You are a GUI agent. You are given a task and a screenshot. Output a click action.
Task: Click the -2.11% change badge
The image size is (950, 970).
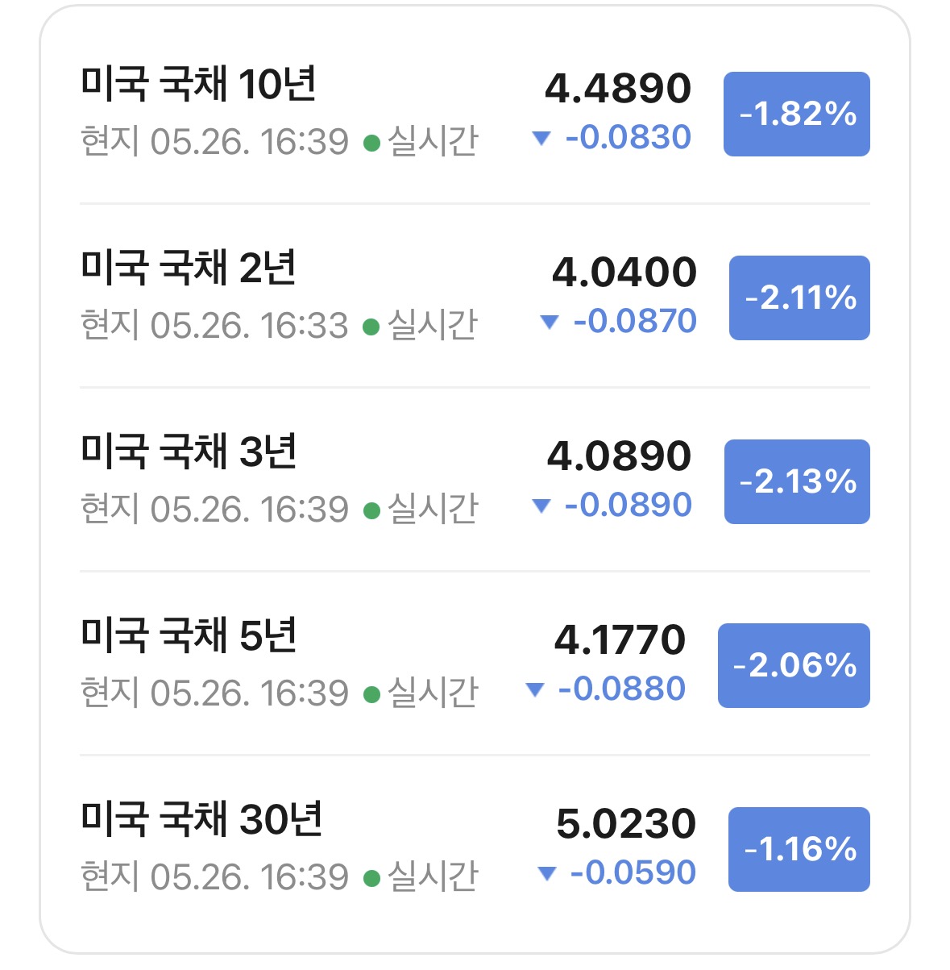799,298
